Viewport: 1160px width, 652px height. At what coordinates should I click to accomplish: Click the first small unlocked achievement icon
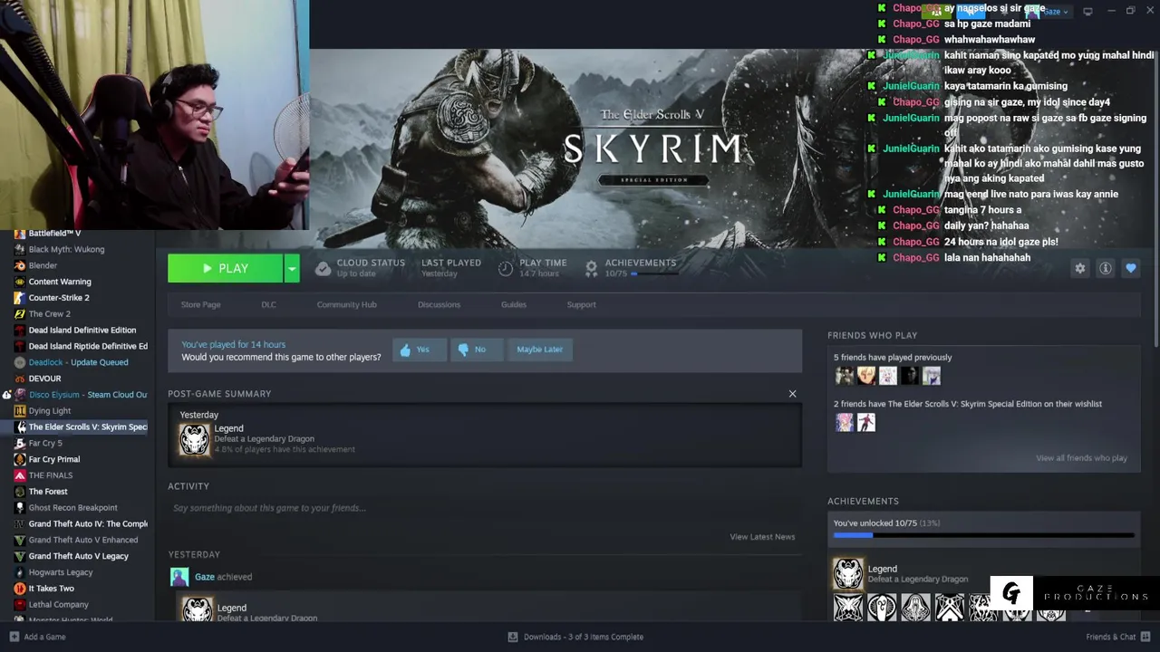click(848, 608)
